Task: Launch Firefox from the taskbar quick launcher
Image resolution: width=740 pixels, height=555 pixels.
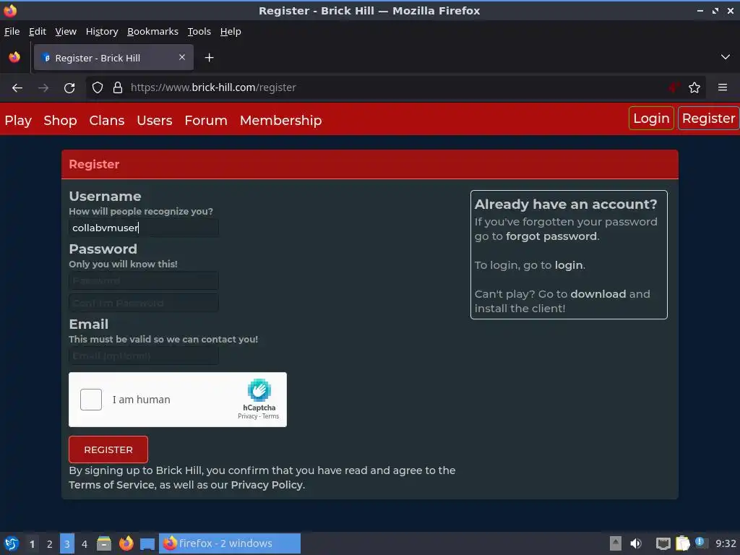Action: [x=126, y=543]
